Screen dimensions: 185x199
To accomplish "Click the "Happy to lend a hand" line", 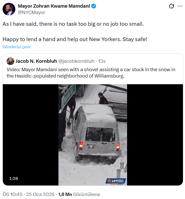I will pos(75,40).
